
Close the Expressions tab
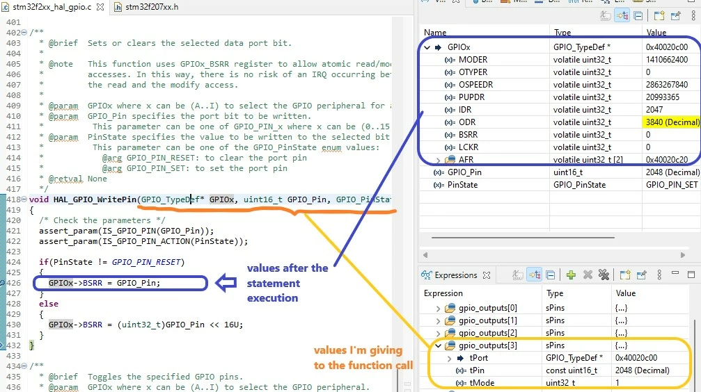[487, 275]
